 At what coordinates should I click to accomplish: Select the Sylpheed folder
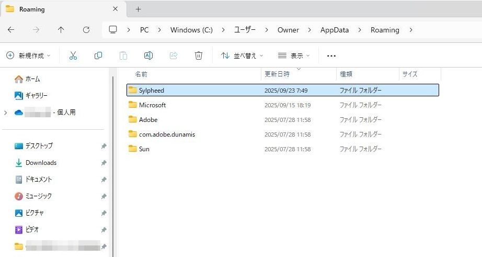point(152,91)
